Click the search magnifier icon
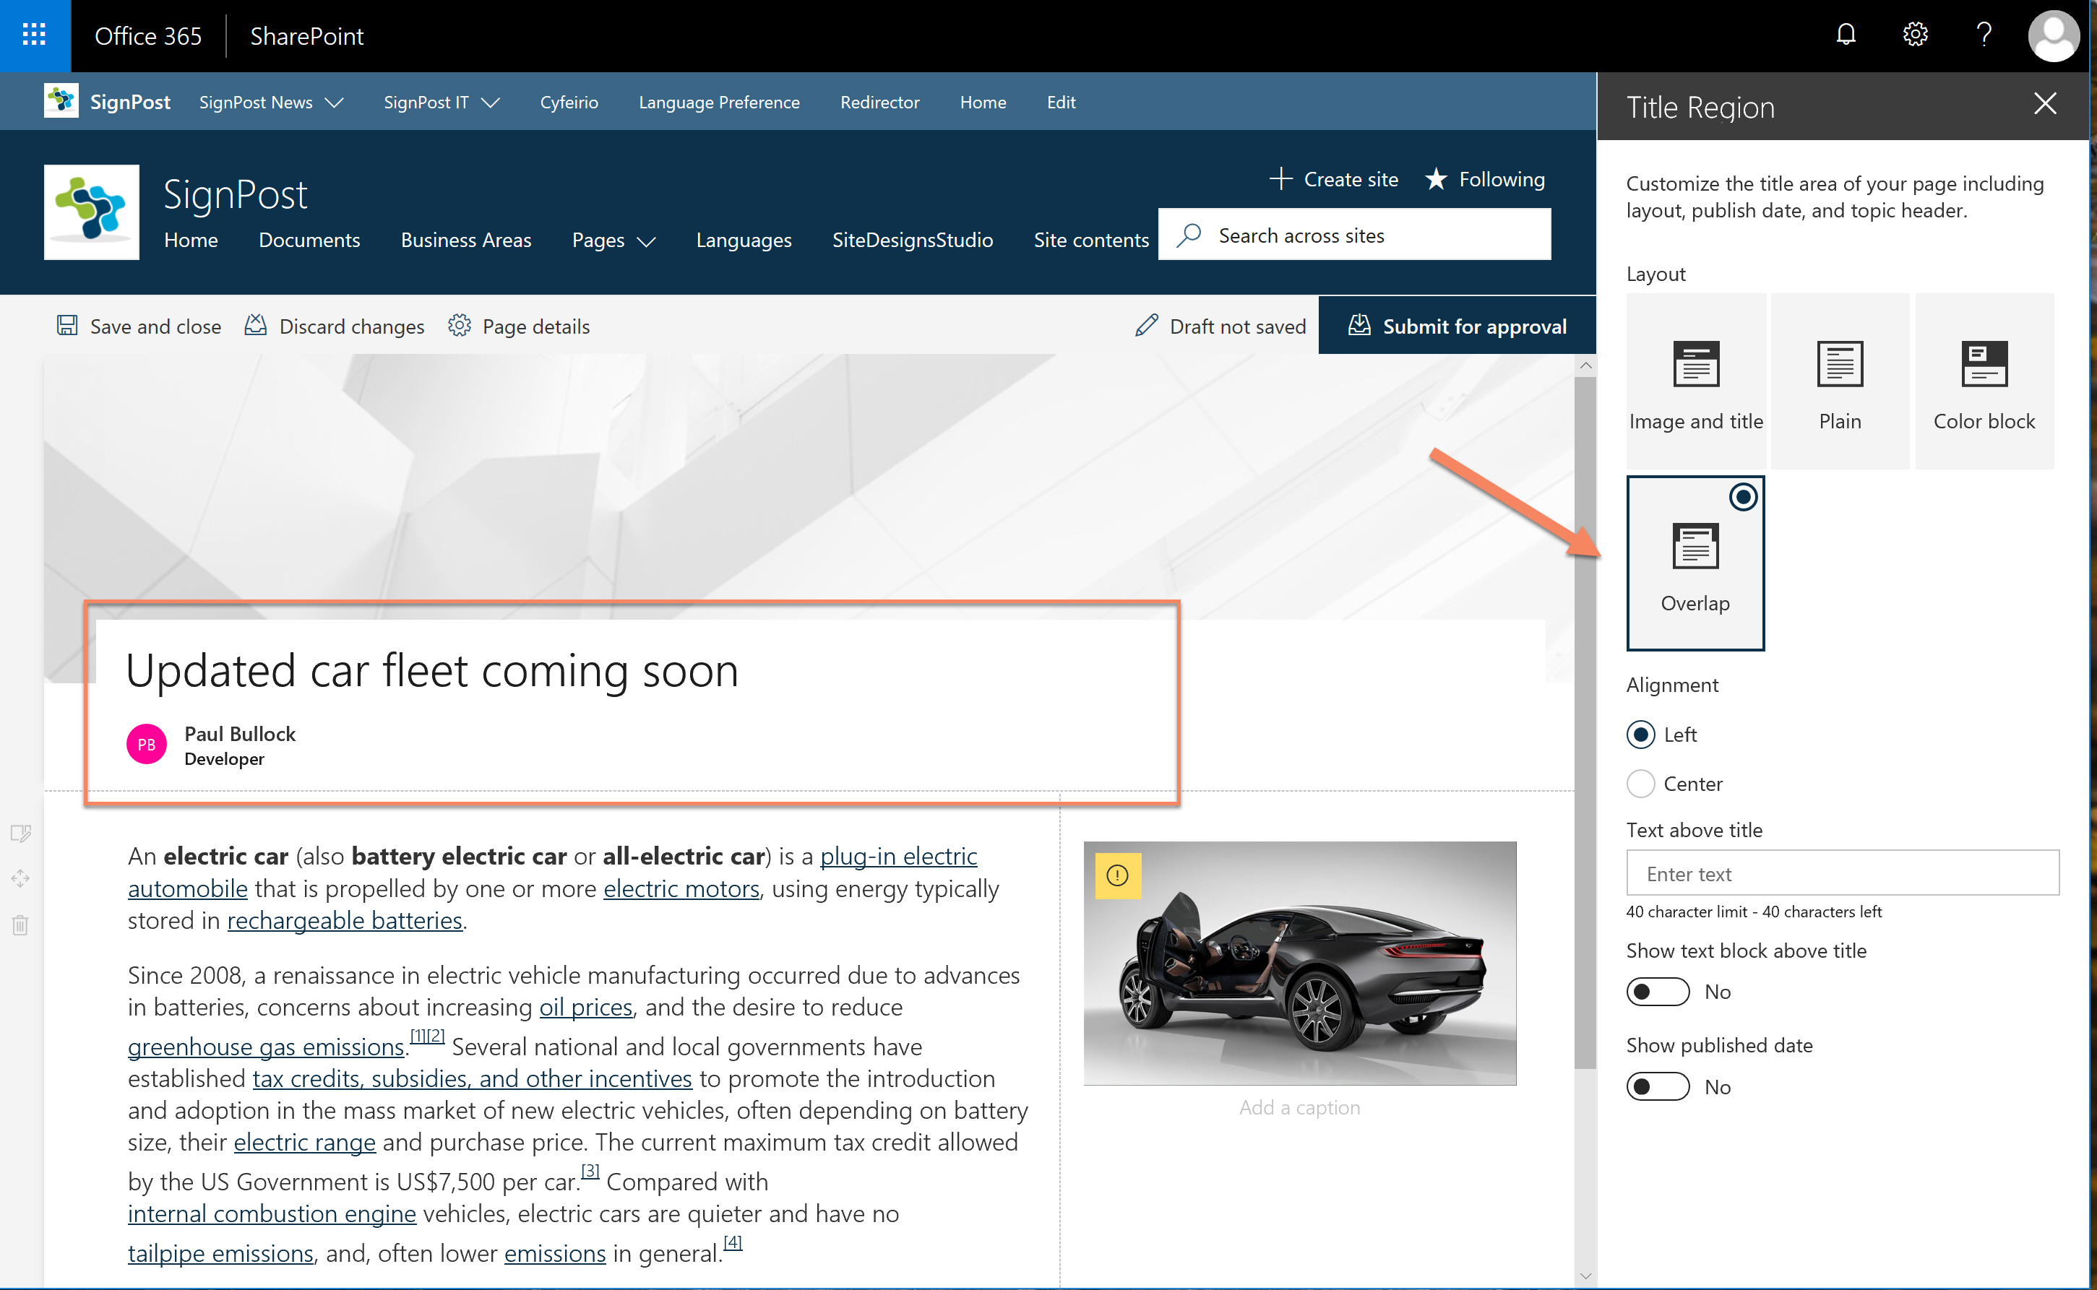2097x1290 pixels. click(1189, 235)
